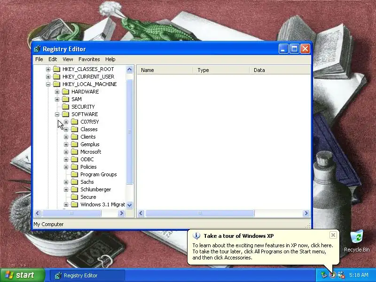The height and width of the screenshot is (282, 376).
Task: Expand the C07ft5Y key
Action: pos(66,122)
